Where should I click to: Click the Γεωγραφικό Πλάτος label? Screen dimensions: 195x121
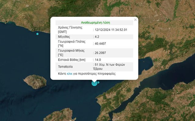[x=72, y=44]
